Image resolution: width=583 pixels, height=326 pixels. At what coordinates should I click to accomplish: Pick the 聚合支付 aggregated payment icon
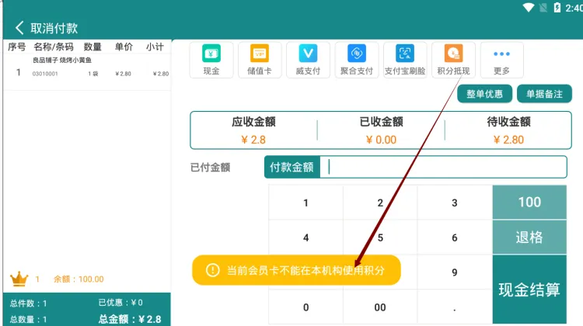tap(356, 59)
